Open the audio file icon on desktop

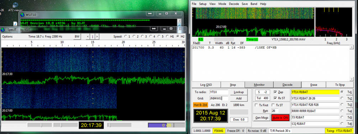coord(15,24)
